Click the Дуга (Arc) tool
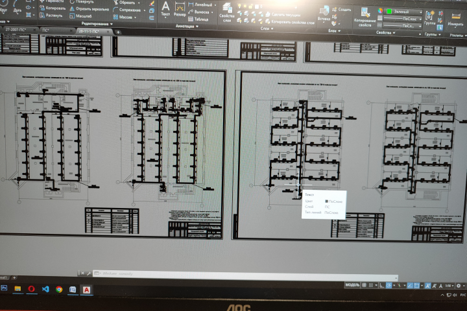 tap(18, 6)
